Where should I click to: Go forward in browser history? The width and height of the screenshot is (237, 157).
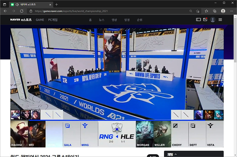tap(14, 11)
